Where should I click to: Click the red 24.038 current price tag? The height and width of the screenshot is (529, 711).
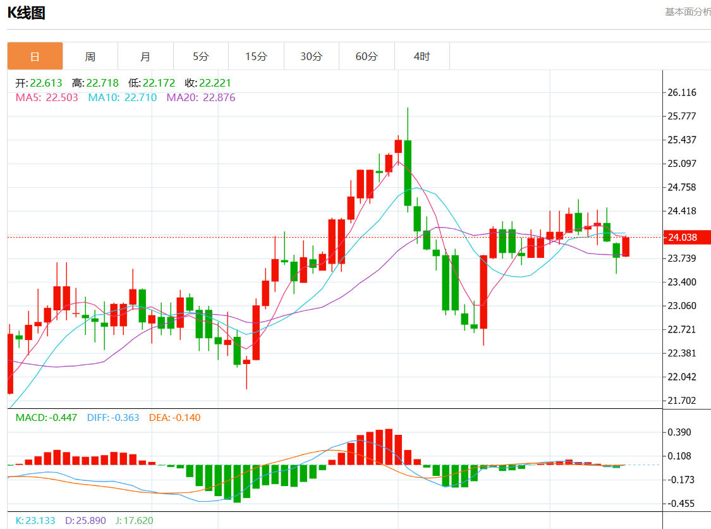(x=686, y=238)
